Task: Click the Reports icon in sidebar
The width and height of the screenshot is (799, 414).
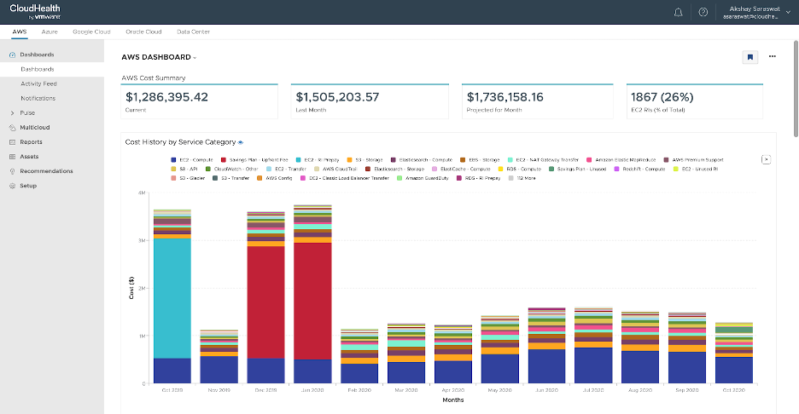Action: [12, 142]
